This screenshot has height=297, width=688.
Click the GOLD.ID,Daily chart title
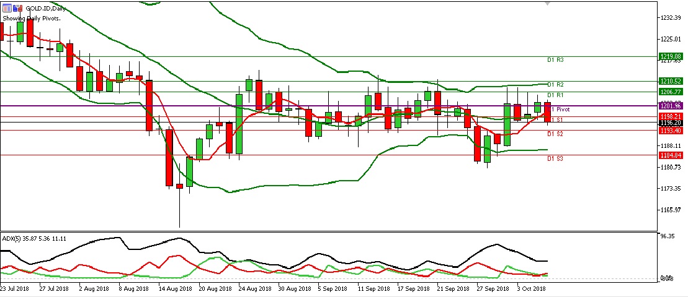(x=48, y=9)
